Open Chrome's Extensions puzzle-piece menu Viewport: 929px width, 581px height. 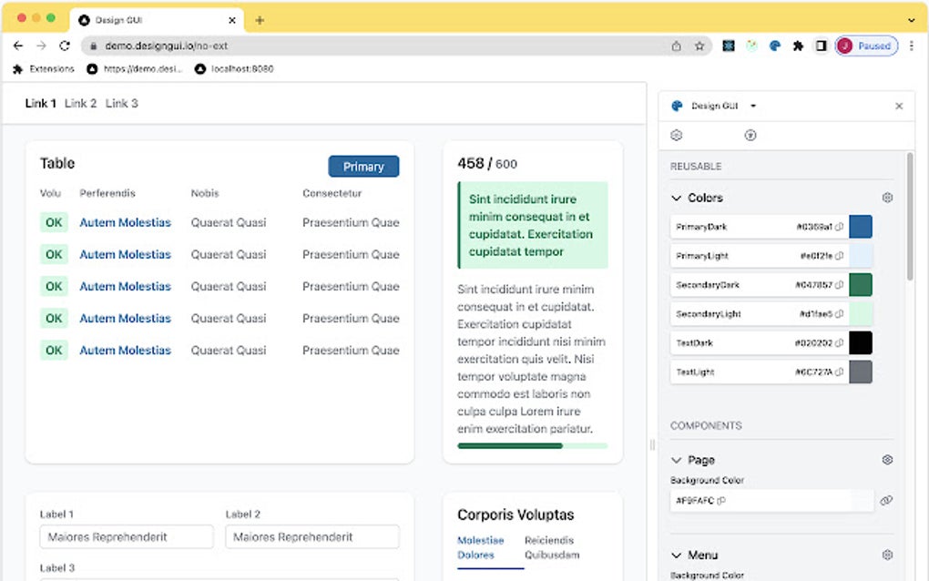(799, 46)
